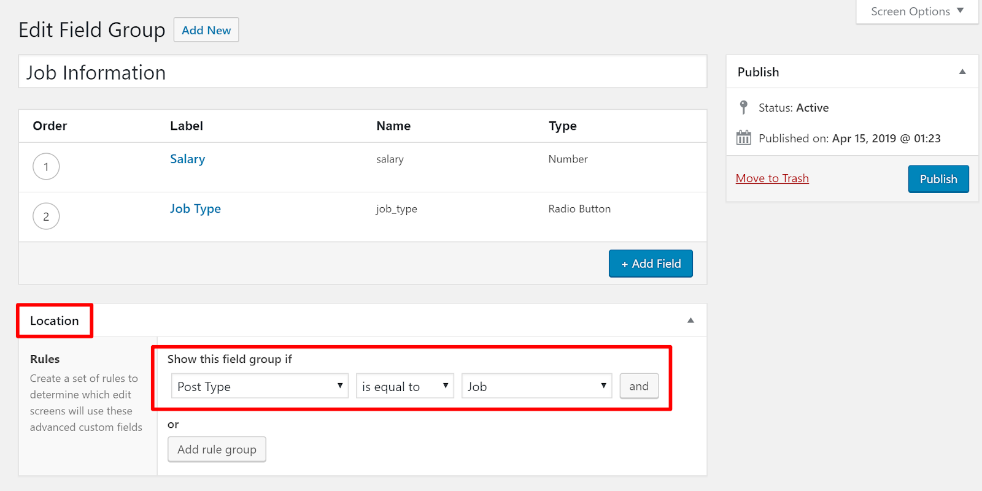Click the published date calendar icon

tap(743, 137)
